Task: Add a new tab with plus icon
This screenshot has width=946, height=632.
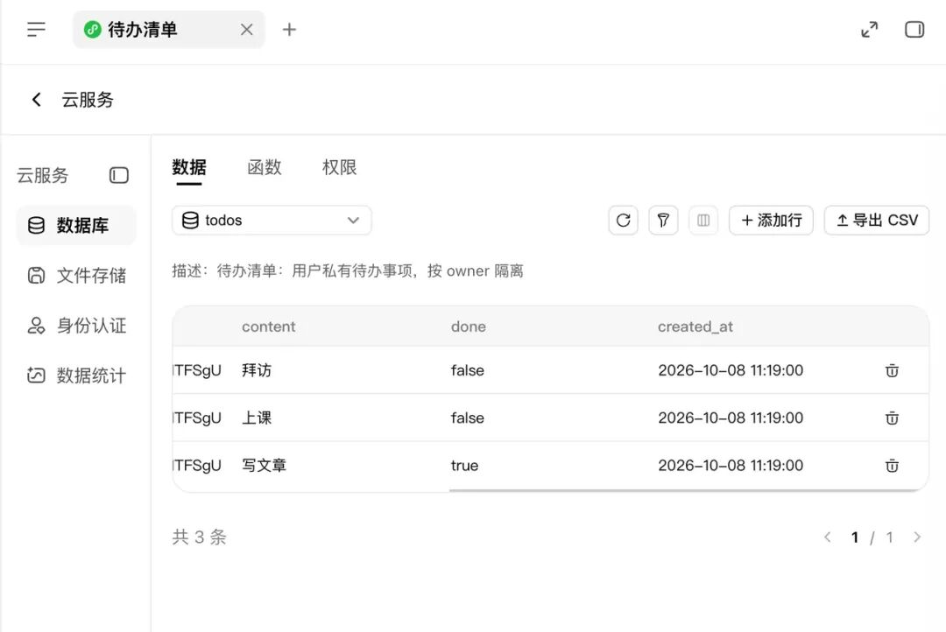Action: click(x=289, y=30)
